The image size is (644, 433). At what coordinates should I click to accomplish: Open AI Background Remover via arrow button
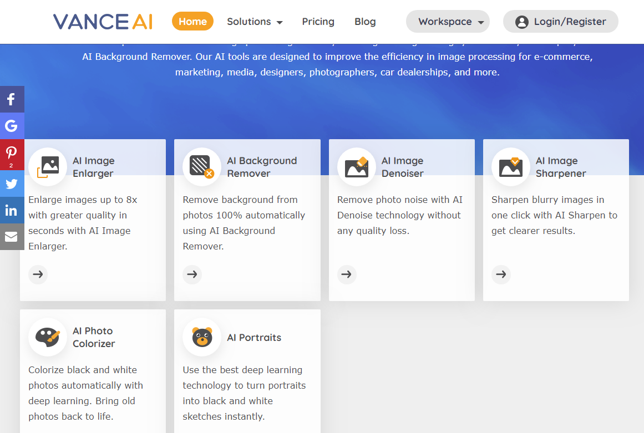tap(192, 274)
